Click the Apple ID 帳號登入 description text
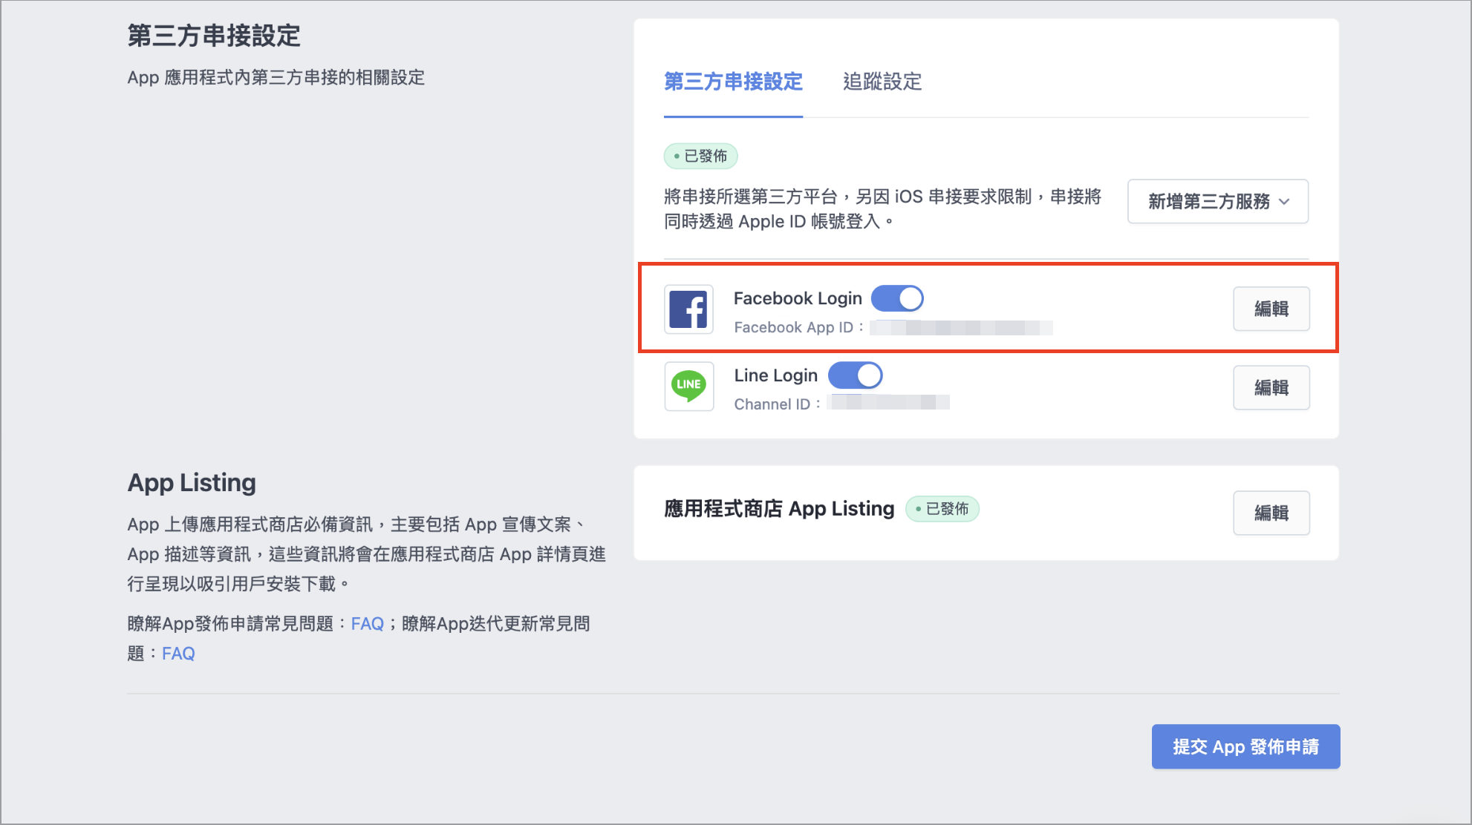 (882, 209)
